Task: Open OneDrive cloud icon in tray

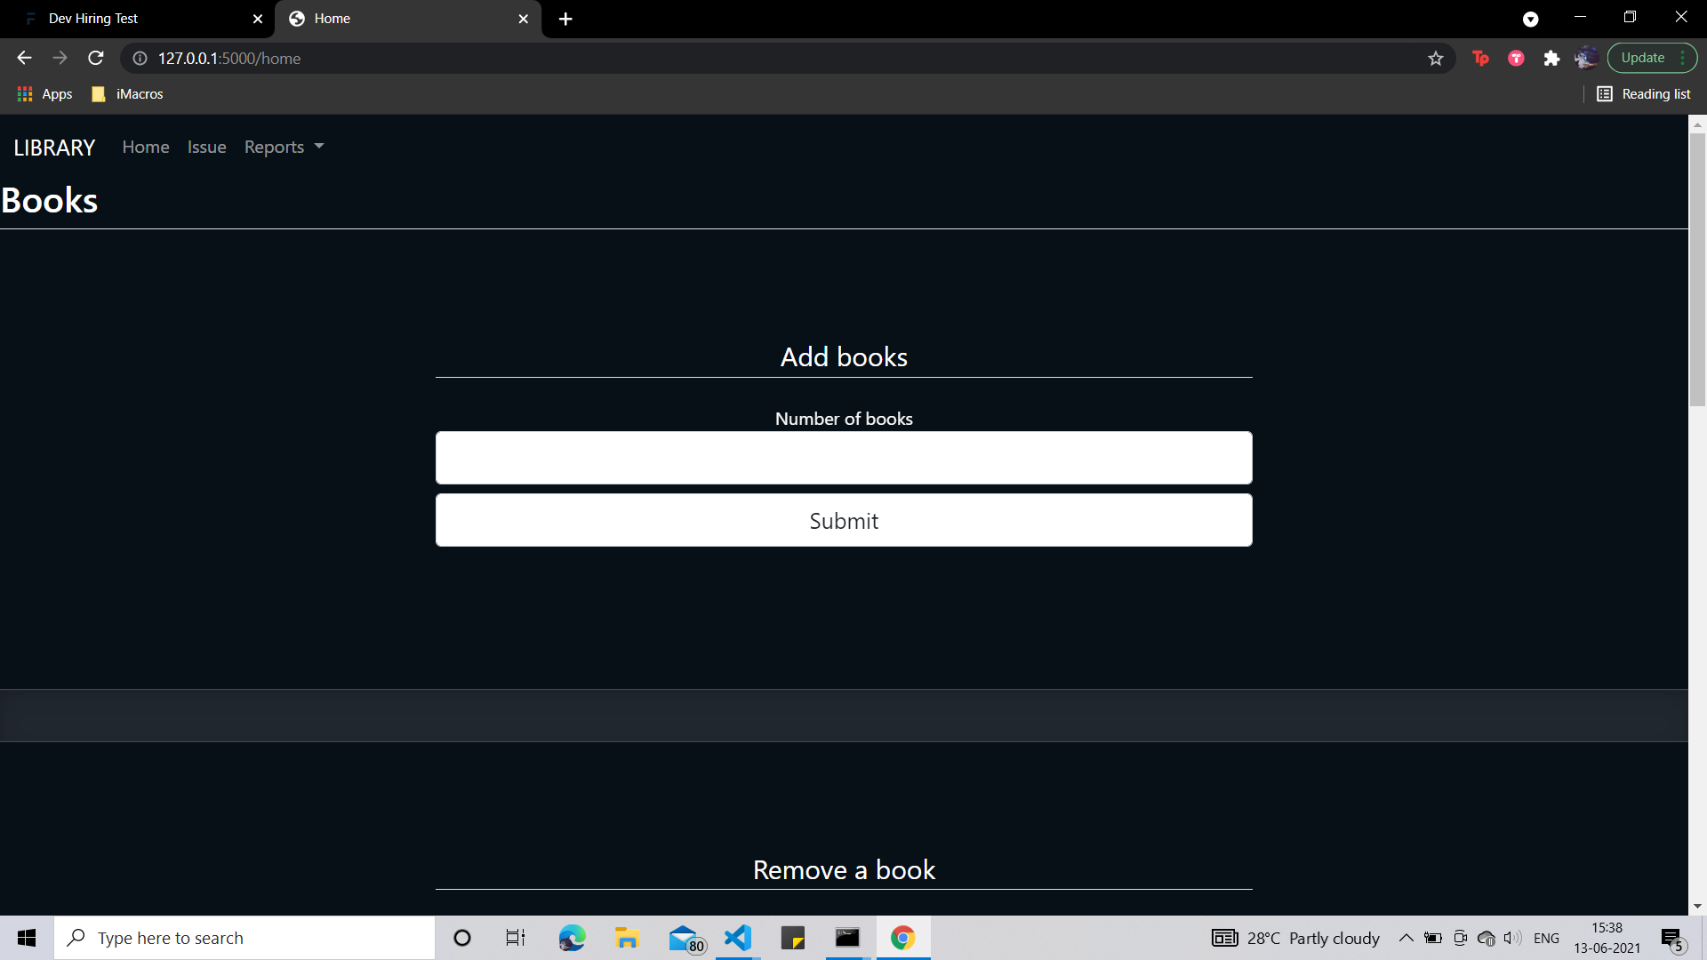Action: click(x=1486, y=938)
